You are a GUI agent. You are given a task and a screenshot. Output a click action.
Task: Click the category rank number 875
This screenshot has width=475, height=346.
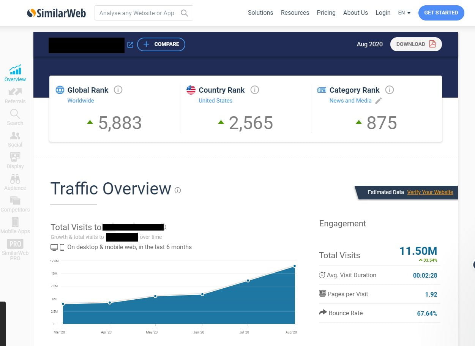[x=382, y=123]
